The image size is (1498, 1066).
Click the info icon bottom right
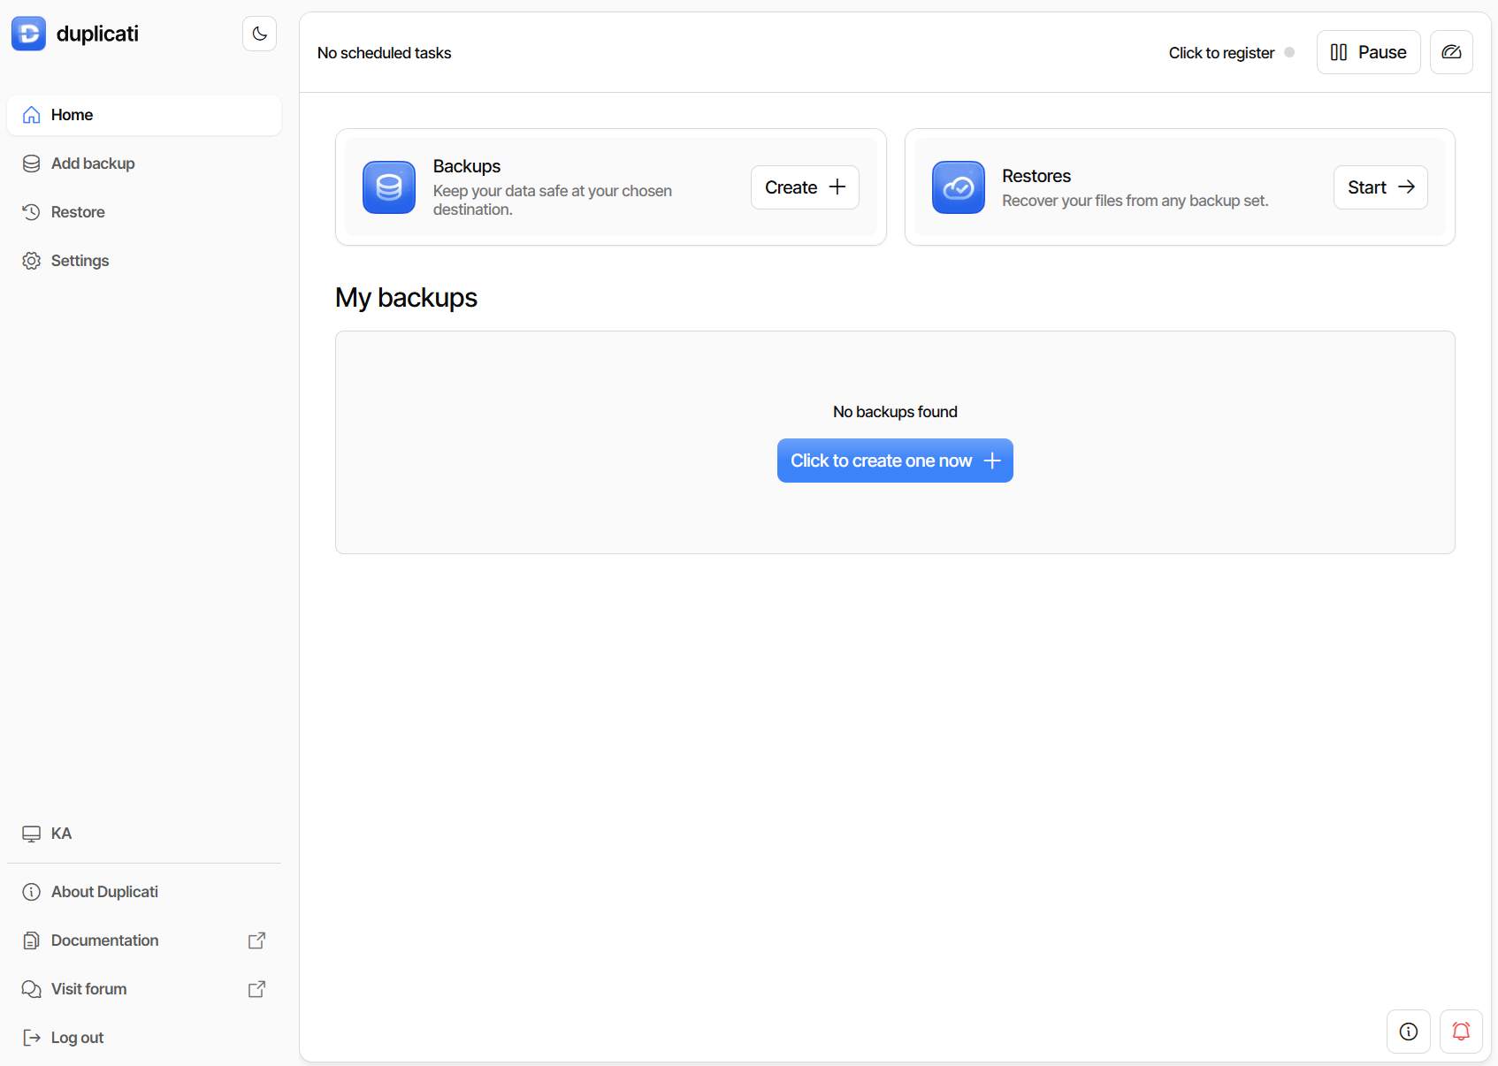point(1408,1032)
